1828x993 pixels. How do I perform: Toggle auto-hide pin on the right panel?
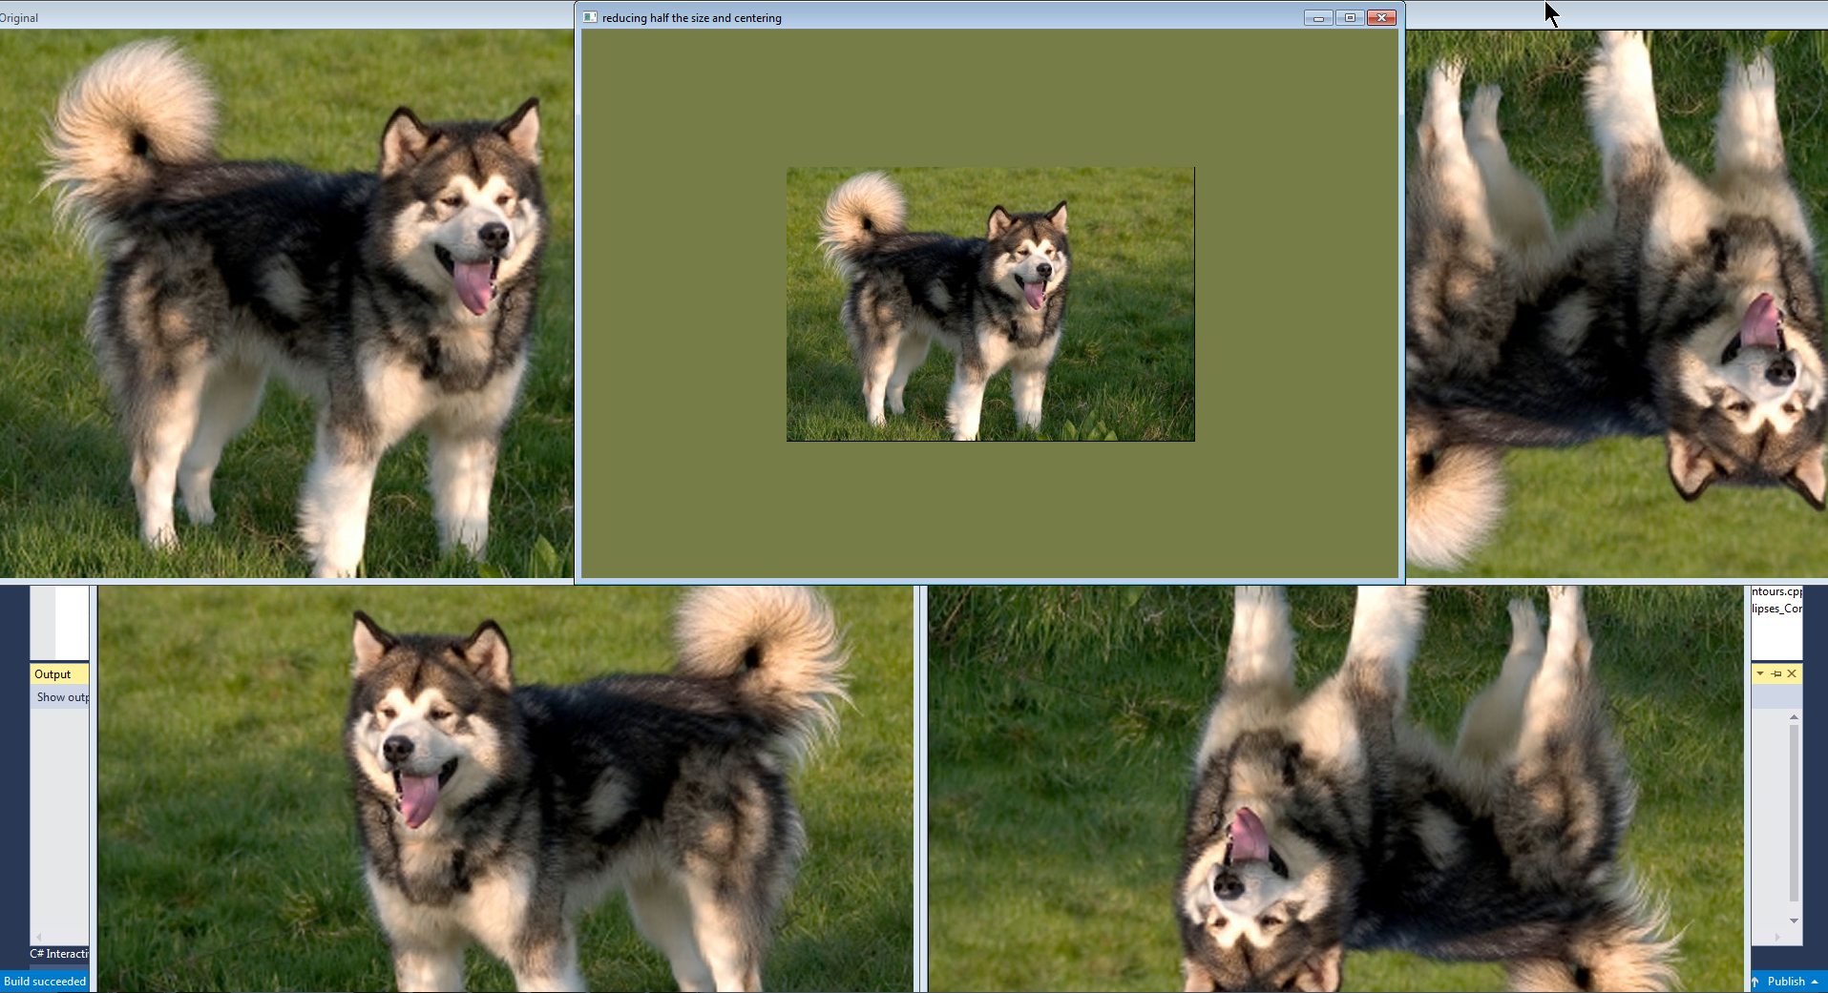coord(1776,673)
